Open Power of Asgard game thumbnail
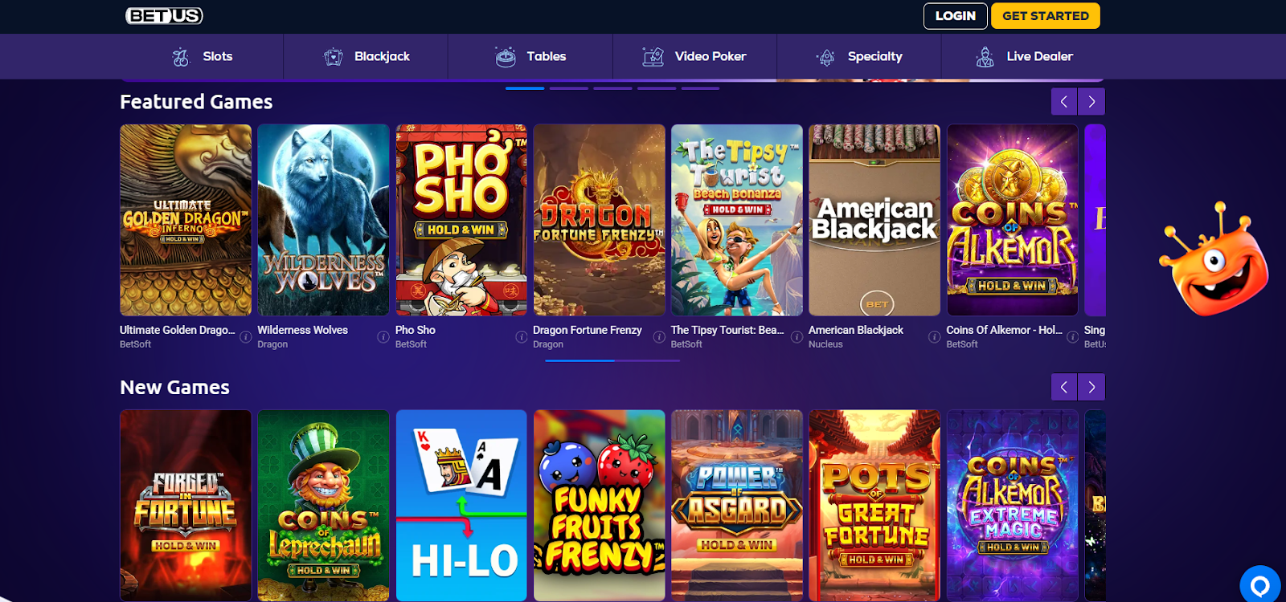Image resolution: width=1286 pixels, height=602 pixels. pos(737,506)
